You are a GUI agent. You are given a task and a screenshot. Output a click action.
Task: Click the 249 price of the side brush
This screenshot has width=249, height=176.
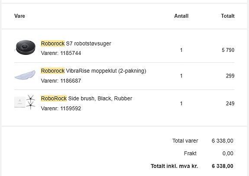(x=230, y=103)
